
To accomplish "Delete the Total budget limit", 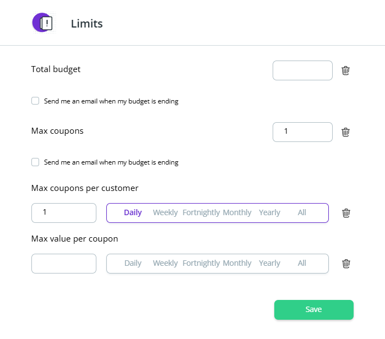I will pyautogui.click(x=345, y=70).
